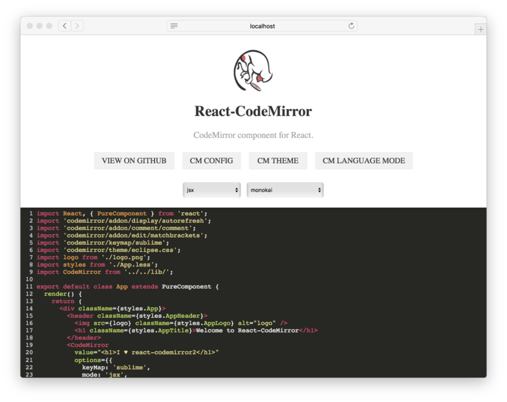Click 'CodeMirror component for React.' subtitle
This screenshot has height=402, width=507.
[253, 135]
